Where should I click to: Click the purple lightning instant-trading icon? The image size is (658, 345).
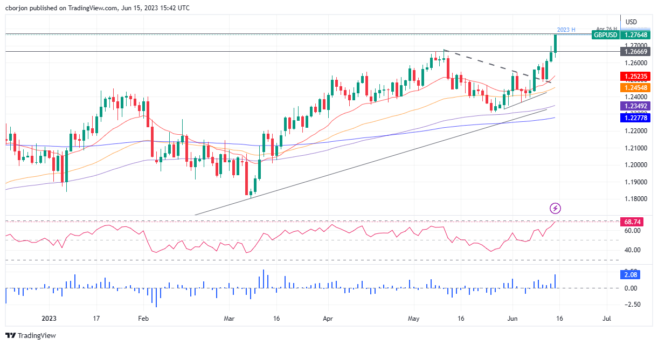point(555,208)
